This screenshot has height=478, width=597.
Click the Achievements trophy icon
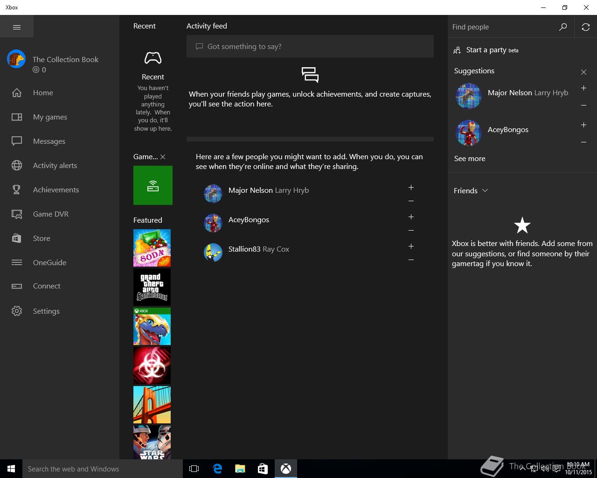click(x=17, y=190)
